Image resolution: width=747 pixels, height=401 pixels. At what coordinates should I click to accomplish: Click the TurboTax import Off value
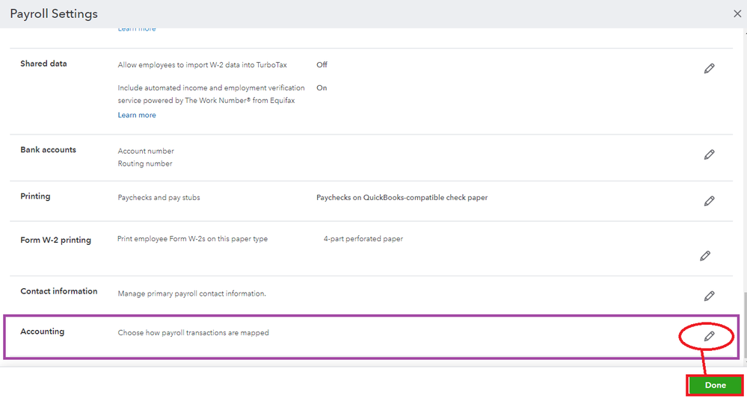pyautogui.click(x=322, y=65)
